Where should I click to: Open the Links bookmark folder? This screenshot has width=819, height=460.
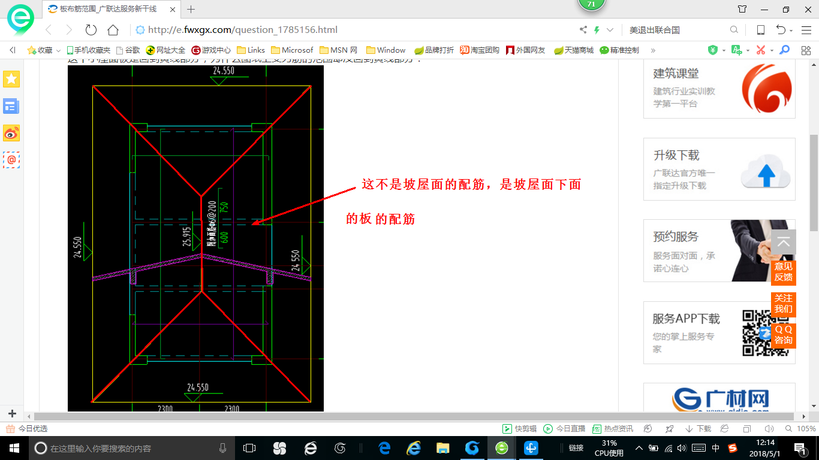coord(251,50)
